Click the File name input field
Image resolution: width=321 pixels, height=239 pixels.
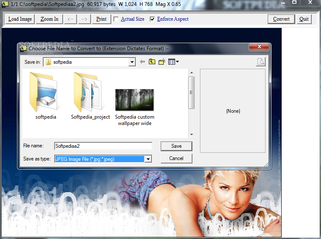point(103,146)
